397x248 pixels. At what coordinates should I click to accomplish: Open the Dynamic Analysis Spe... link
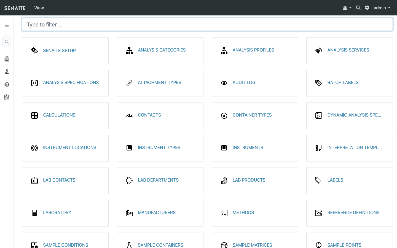[x=354, y=115]
